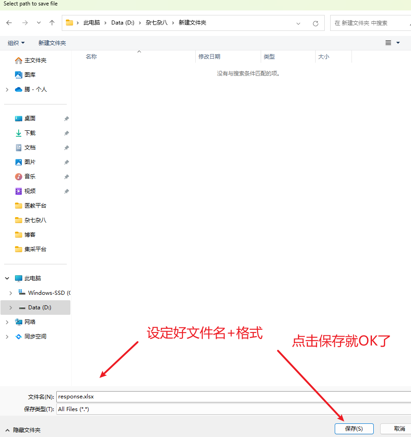This screenshot has height=437, width=411.
Task: Change the view with the list icon
Action: click(388, 43)
